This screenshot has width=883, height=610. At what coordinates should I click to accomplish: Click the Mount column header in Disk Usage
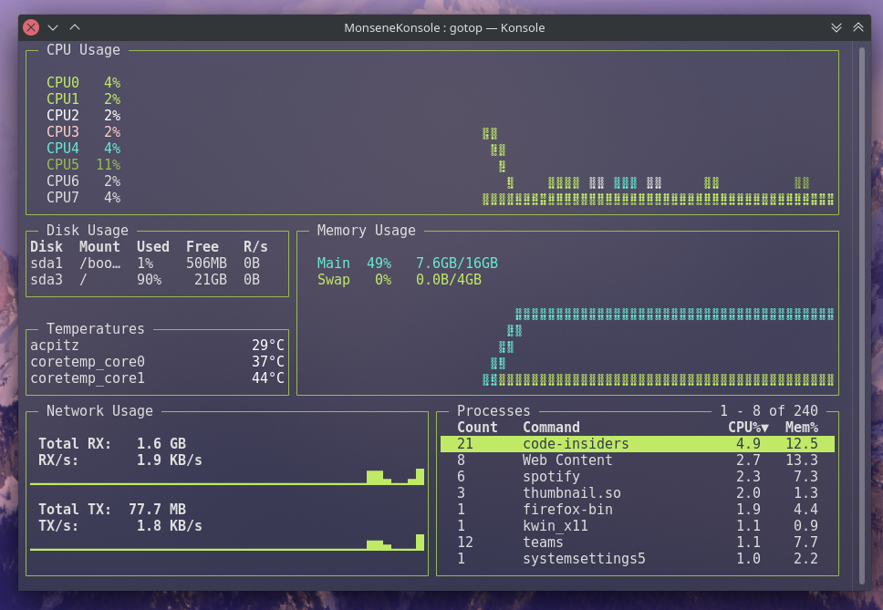(99, 246)
